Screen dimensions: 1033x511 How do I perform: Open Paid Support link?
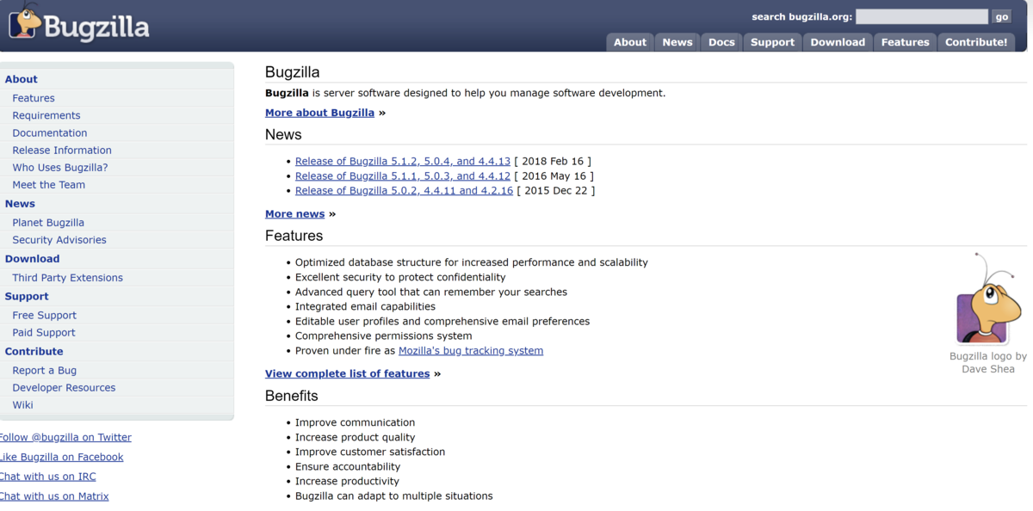click(44, 333)
